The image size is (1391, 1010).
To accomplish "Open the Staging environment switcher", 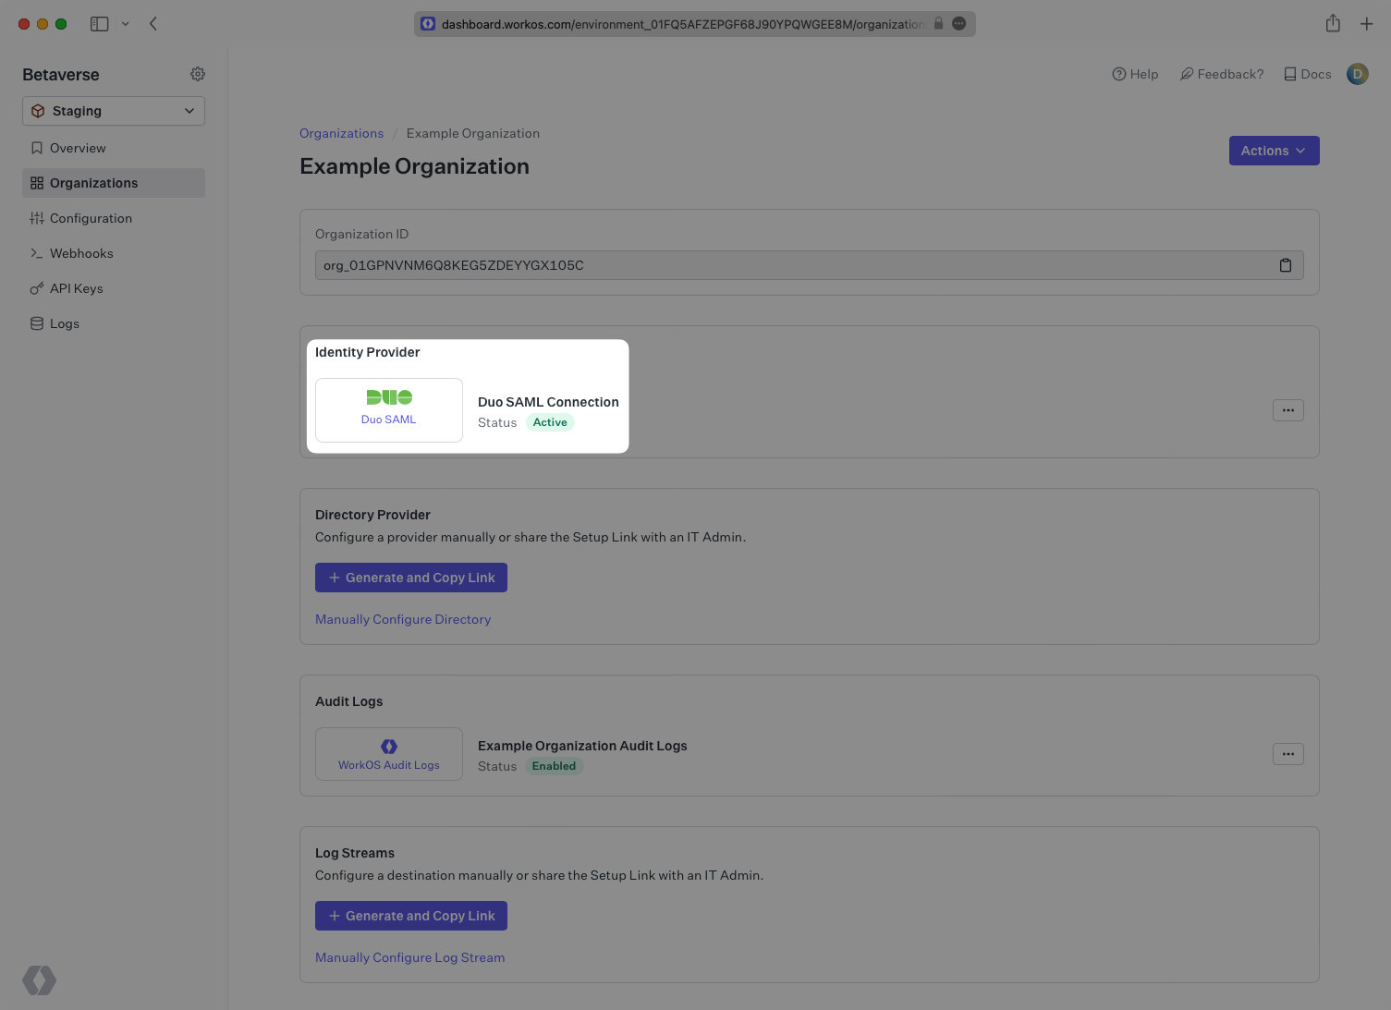I will tap(113, 111).
